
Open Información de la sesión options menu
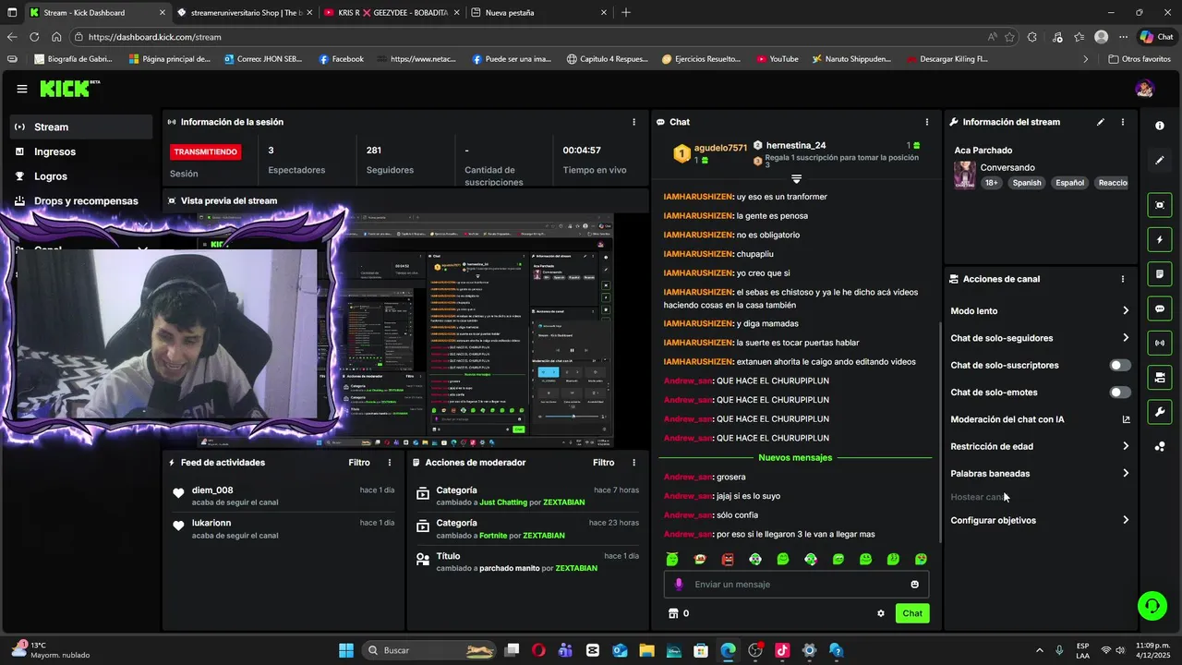coord(633,122)
